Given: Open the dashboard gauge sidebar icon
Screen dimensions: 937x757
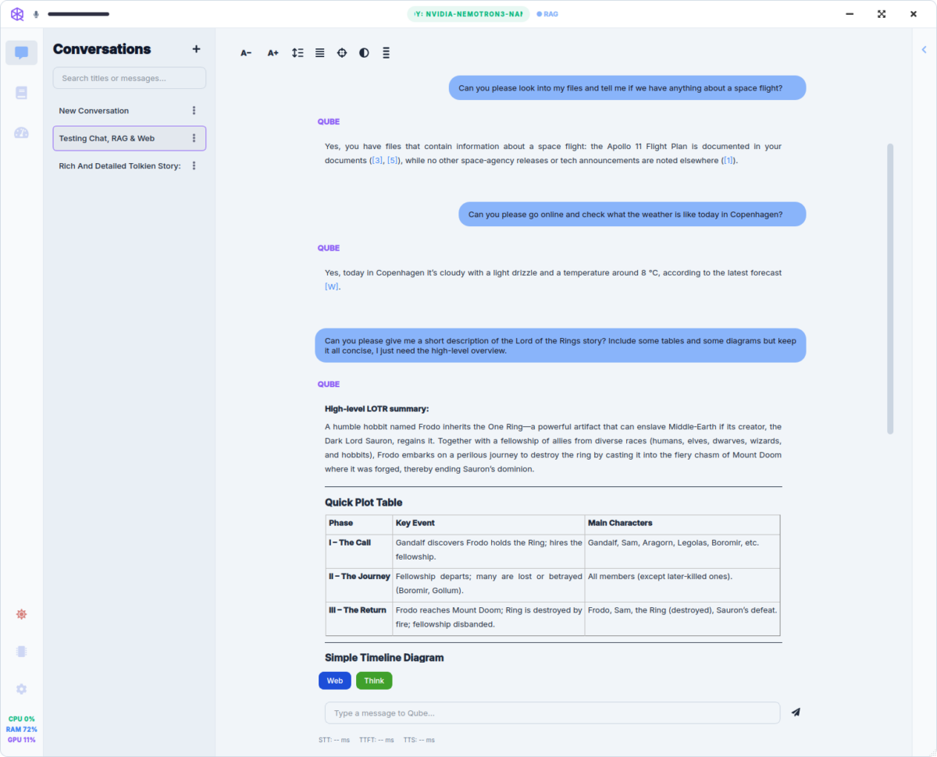Looking at the screenshot, I should pos(21,133).
